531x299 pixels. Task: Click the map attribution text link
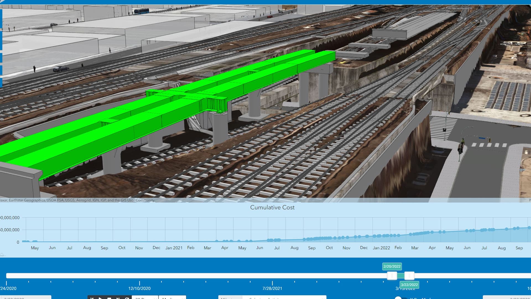point(77,200)
